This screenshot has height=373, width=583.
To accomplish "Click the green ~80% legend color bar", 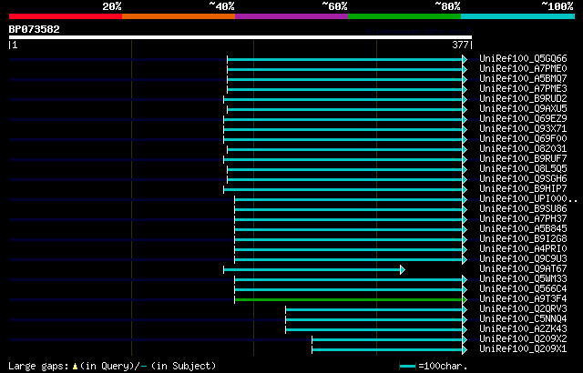I will (404, 16).
